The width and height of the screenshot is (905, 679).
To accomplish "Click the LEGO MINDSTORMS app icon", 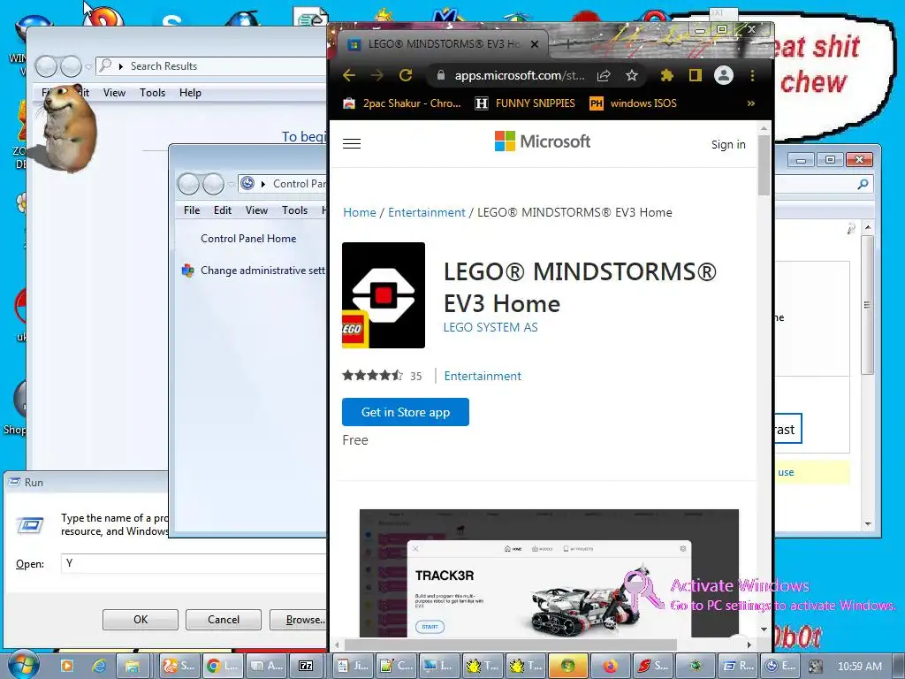I will point(384,295).
